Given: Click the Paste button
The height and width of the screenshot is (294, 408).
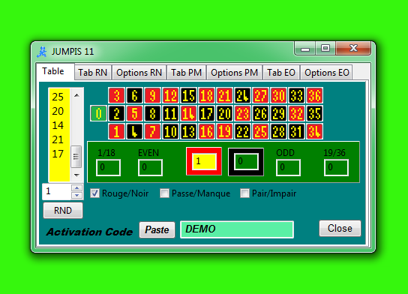Looking at the screenshot, I should [157, 229].
